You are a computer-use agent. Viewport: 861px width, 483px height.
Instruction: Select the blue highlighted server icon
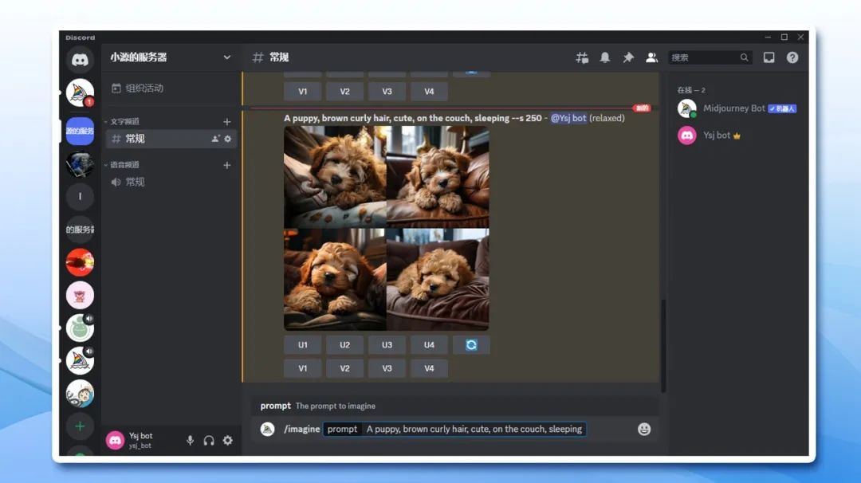[x=80, y=131]
